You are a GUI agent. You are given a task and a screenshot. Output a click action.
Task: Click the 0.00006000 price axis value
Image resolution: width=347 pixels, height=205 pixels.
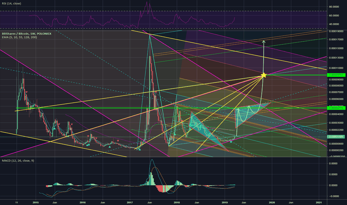[336, 99]
